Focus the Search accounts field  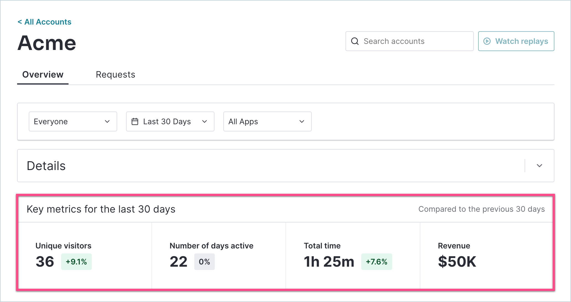point(409,41)
